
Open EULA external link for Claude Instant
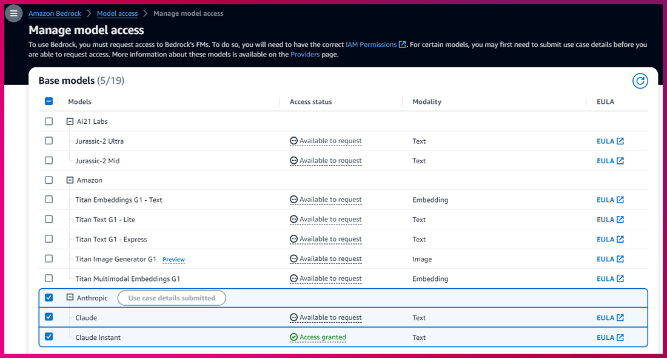[610, 337]
